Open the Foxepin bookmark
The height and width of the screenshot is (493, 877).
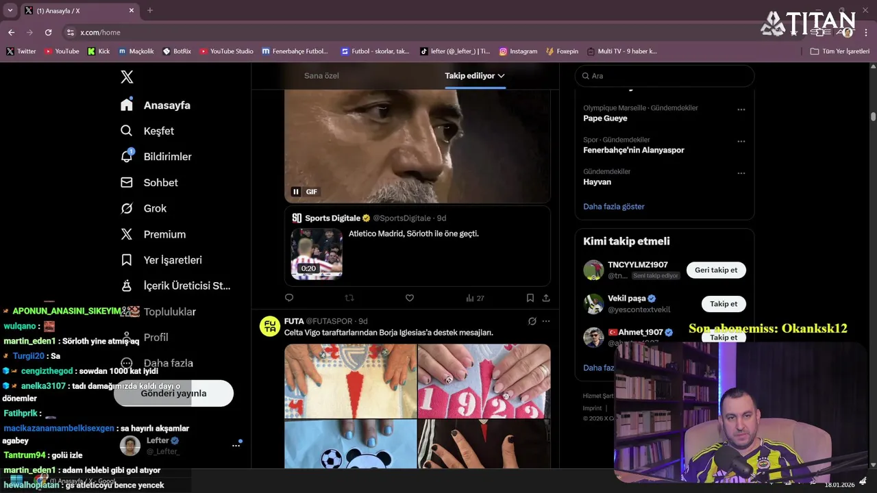click(562, 51)
